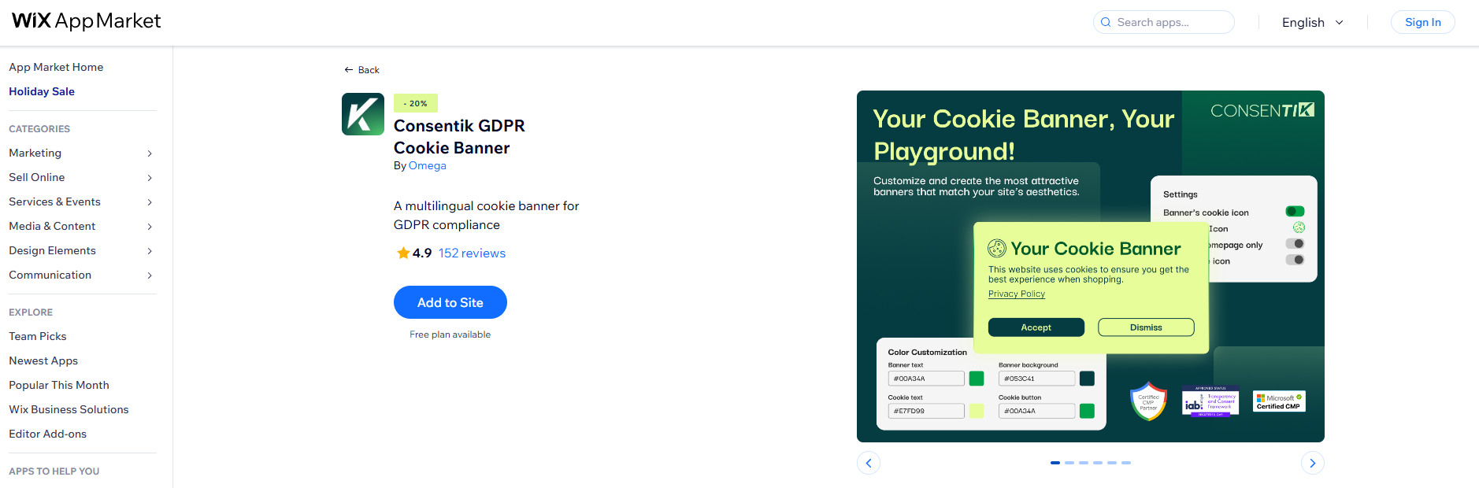Screen dimensions: 1479x488
Task: Click the Google Certified CMP Partner badge
Action: pos(1148,402)
